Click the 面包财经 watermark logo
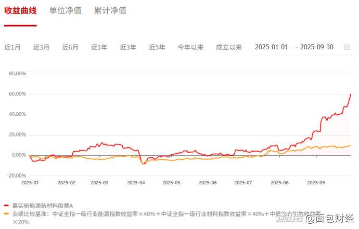359x229 pixels. click(x=330, y=219)
